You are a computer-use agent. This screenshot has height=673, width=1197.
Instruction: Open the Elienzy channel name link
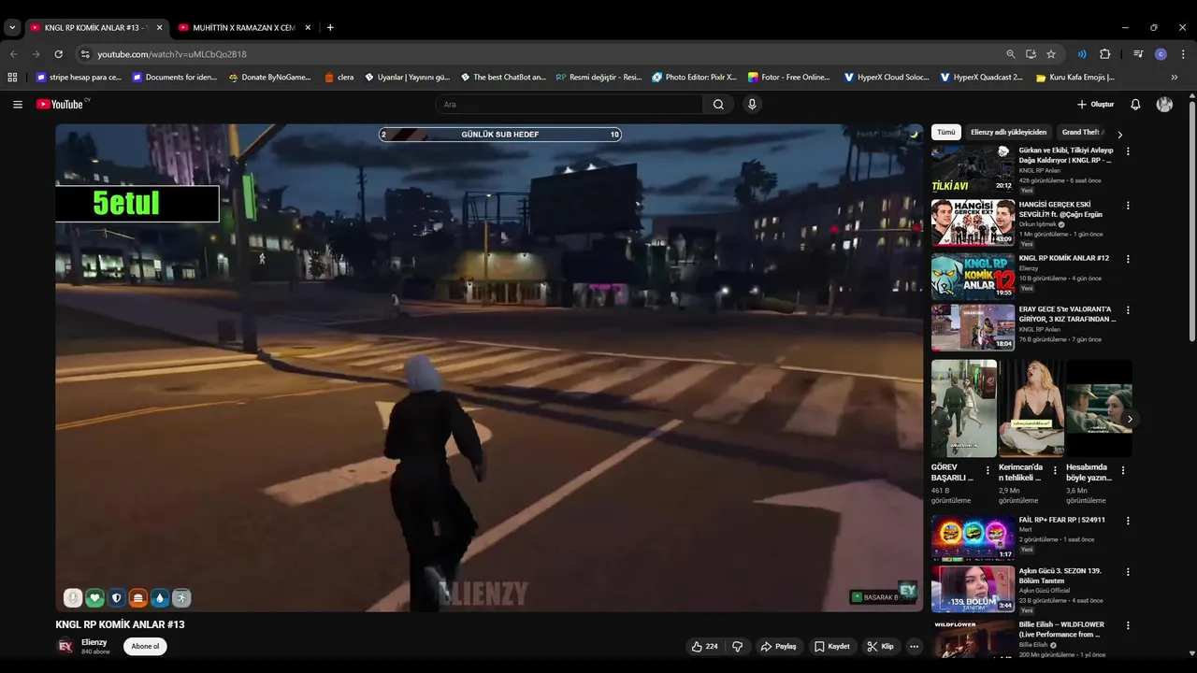(x=94, y=642)
